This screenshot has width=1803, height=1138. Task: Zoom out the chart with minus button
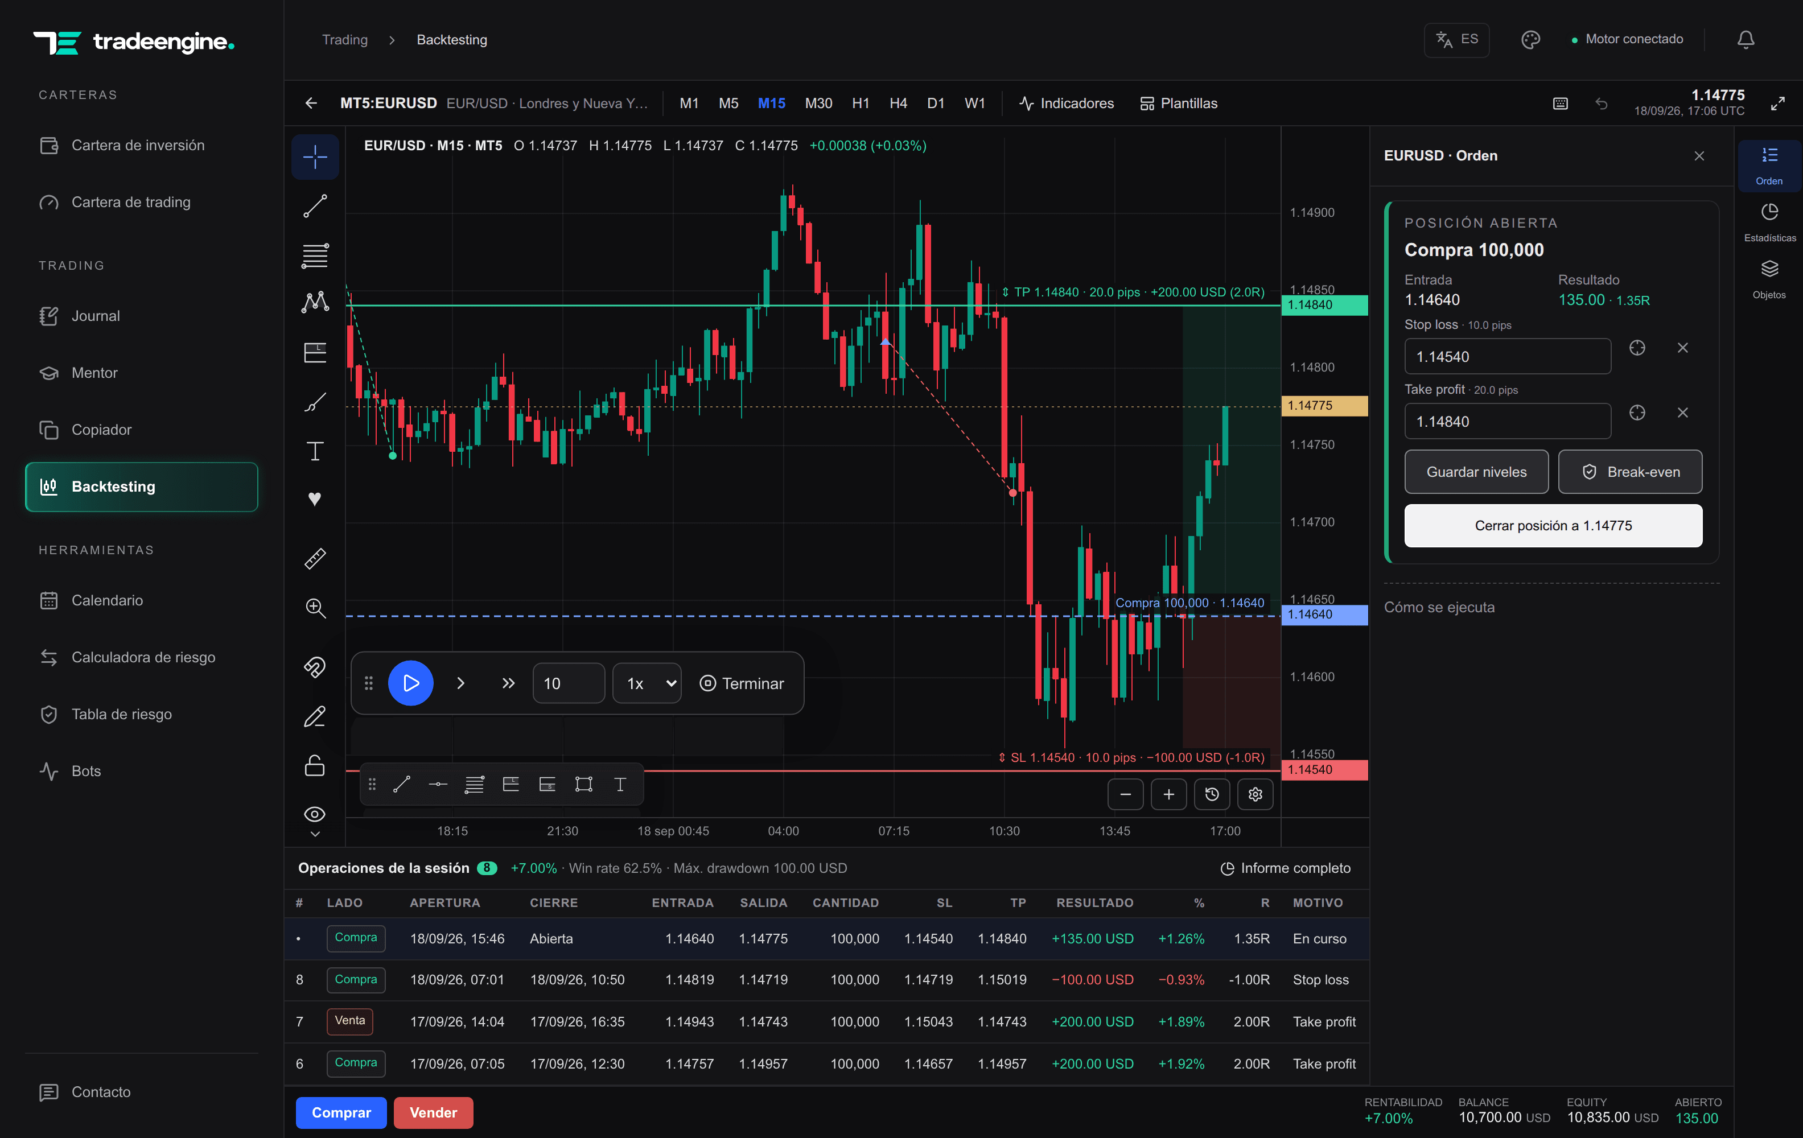pyautogui.click(x=1125, y=794)
